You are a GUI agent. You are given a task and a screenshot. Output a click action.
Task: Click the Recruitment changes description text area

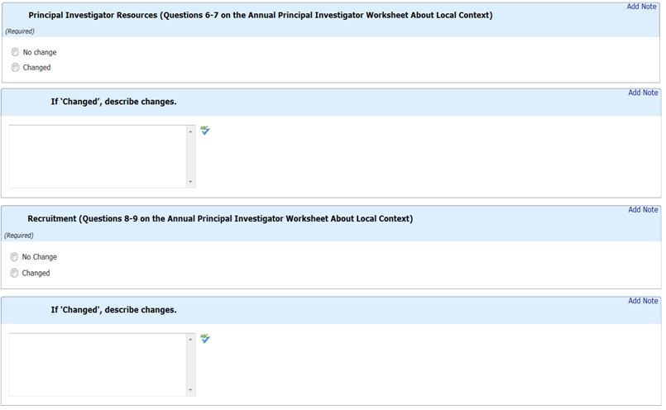click(98, 365)
